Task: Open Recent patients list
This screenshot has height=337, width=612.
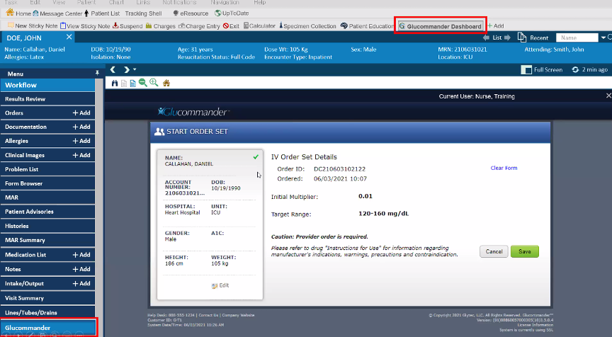Action: click(533, 38)
